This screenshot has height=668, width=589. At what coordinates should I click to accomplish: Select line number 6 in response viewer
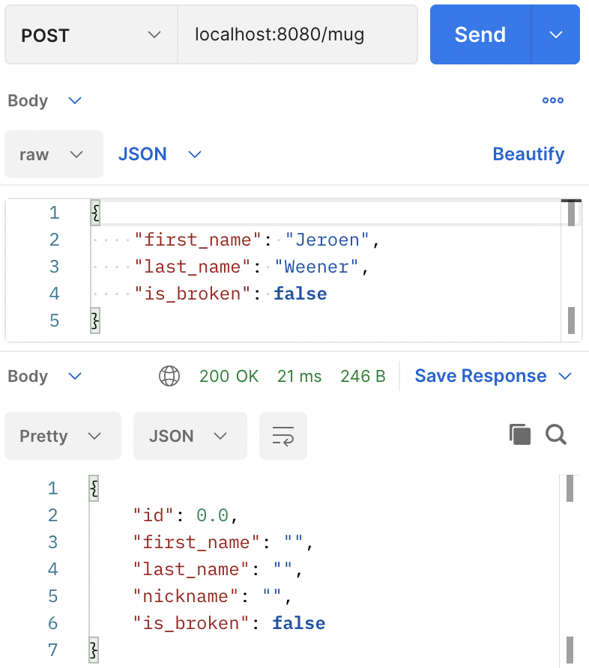tap(52, 623)
